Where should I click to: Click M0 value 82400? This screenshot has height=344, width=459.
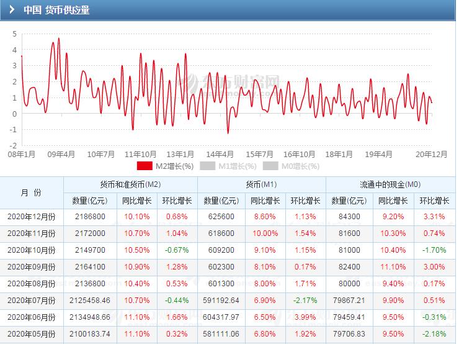(x=349, y=267)
